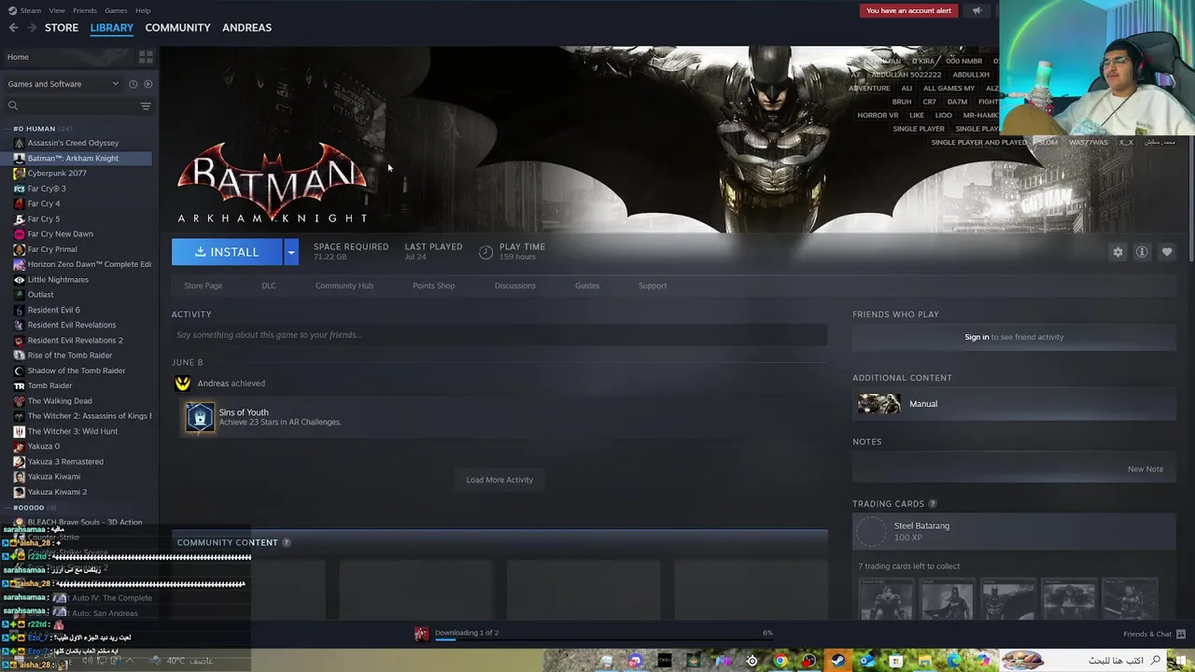Open the Steam menu

coord(31,10)
